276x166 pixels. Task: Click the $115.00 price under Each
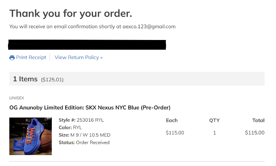[175, 132]
